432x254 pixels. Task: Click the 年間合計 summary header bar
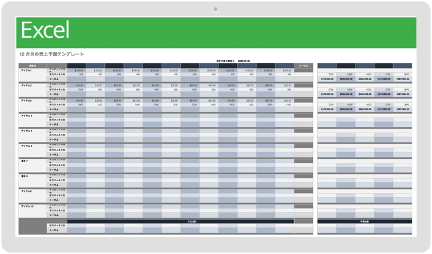point(365,221)
